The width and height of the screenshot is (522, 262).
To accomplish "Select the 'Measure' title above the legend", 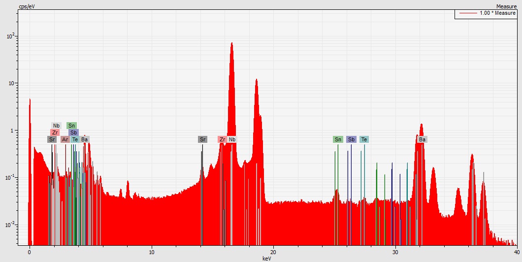I will 506,6.
